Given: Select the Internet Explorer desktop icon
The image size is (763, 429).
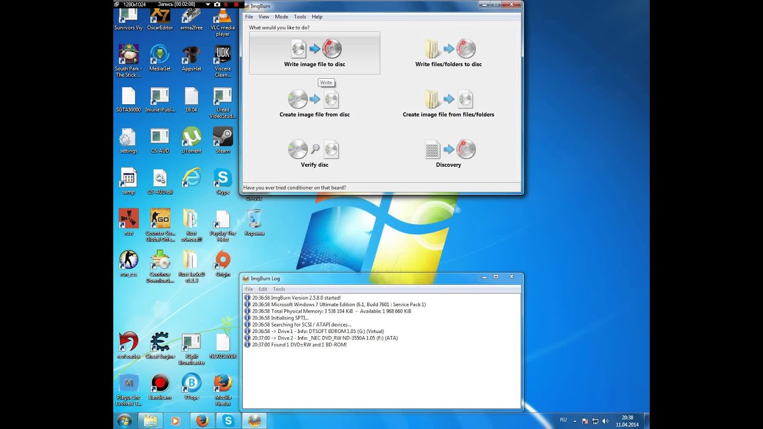Looking at the screenshot, I should [191, 177].
